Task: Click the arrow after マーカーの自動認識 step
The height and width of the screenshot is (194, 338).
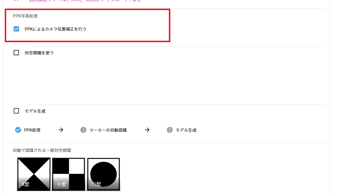Action: tap(147, 130)
